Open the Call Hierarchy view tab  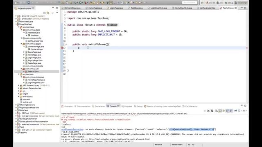click(x=190, y=106)
